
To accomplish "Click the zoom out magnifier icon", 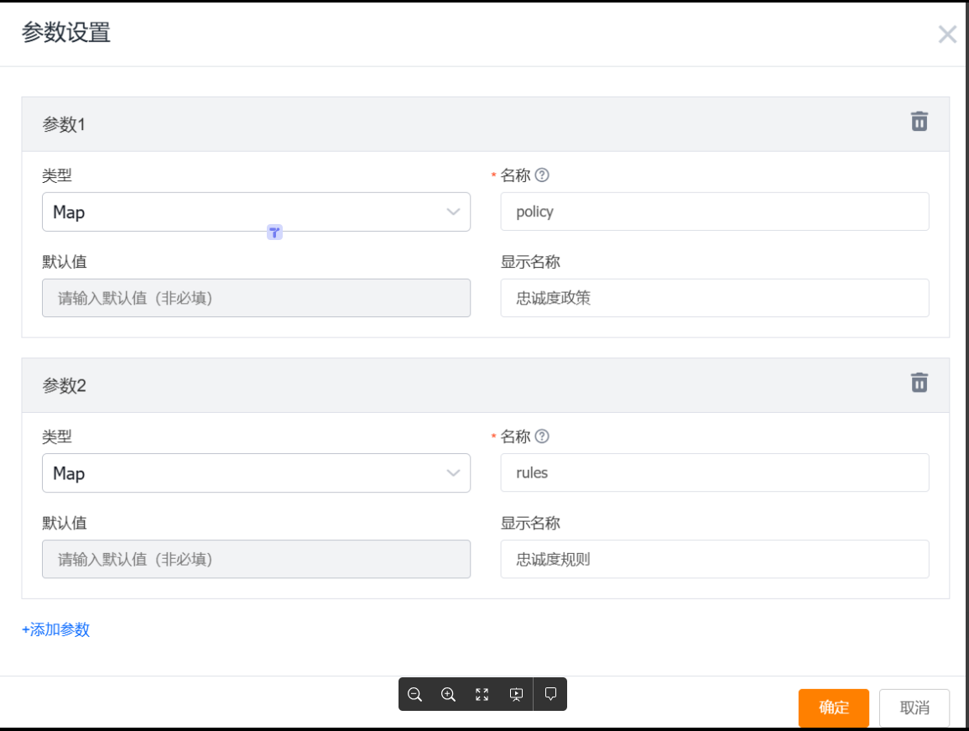I will pos(414,695).
